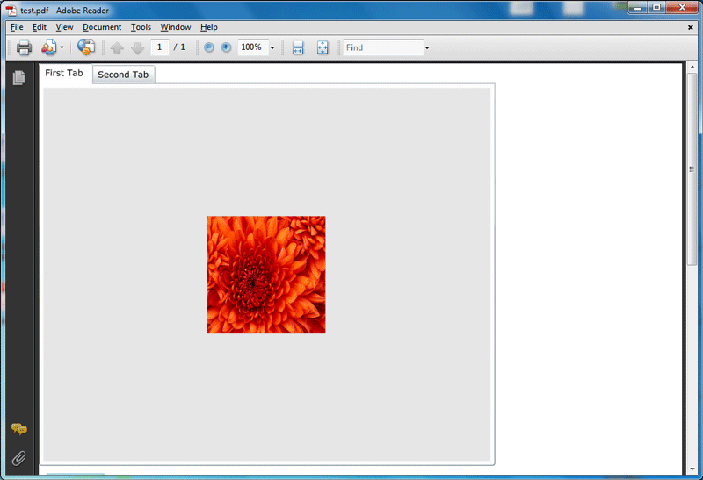The image size is (703, 480).
Task: Click the scrollbar up arrow
Action: 692,68
